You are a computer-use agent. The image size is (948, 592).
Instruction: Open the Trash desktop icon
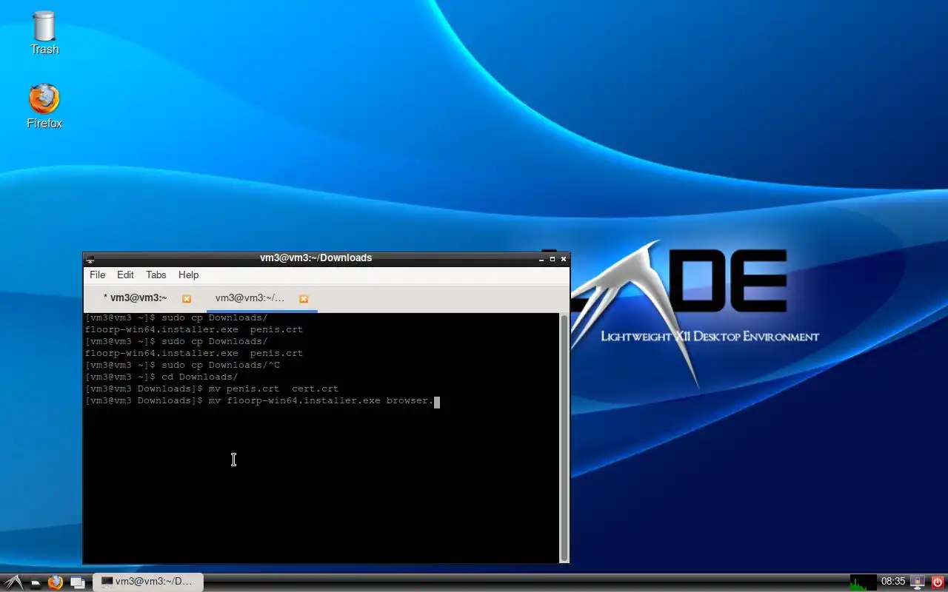click(x=44, y=33)
